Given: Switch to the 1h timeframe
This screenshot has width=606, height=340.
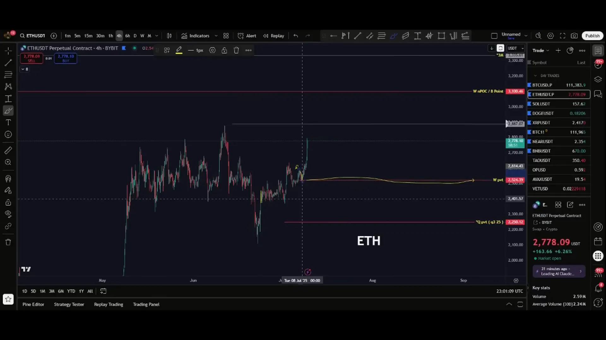Looking at the screenshot, I should [110, 36].
